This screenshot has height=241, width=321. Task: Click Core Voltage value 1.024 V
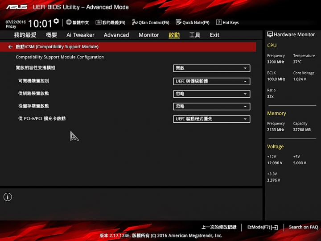click(300, 79)
